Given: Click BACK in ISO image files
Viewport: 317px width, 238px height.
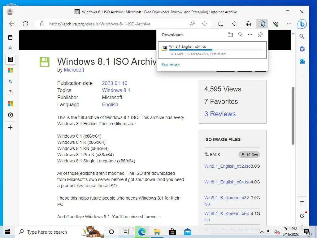Looking at the screenshot, I should (212, 154).
